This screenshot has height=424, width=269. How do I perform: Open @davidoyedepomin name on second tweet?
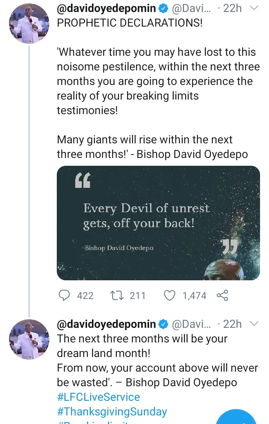(106, 324)
